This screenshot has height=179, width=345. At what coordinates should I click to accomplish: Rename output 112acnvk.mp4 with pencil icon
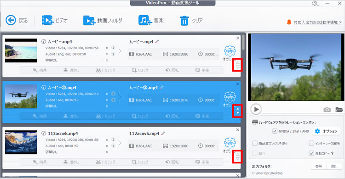tap(163, 133)
